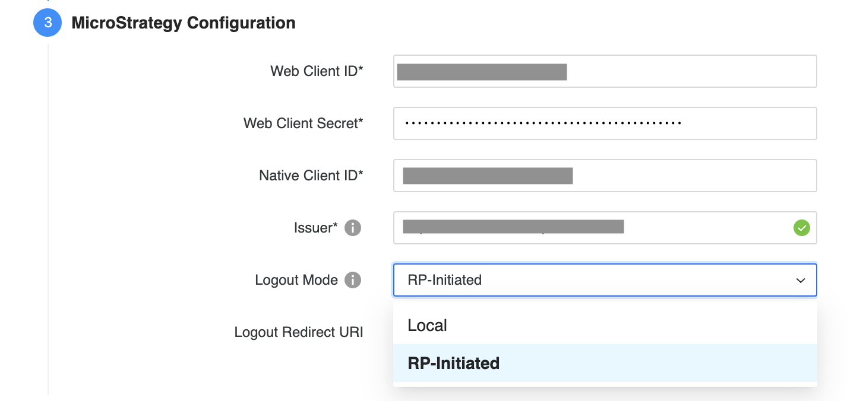Click the Web Client Secret label

pyautogui.click(x=303, y=123)
